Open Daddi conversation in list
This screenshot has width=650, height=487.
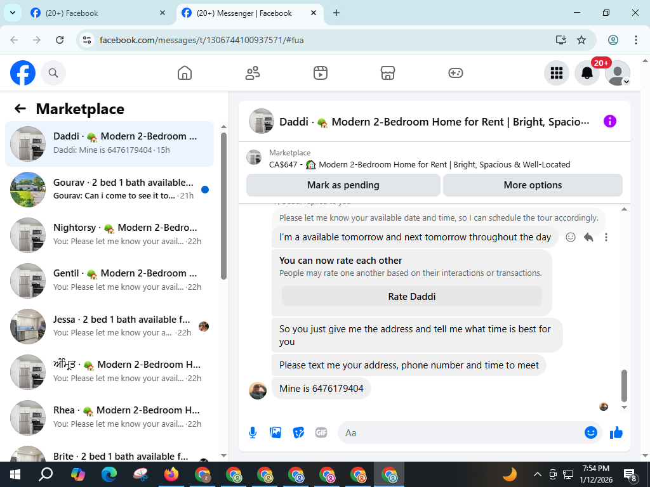click(109, 144)
